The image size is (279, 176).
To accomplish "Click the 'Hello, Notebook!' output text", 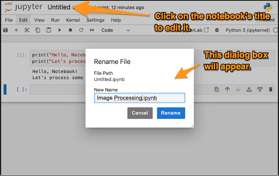I will [x=55, y=71].
